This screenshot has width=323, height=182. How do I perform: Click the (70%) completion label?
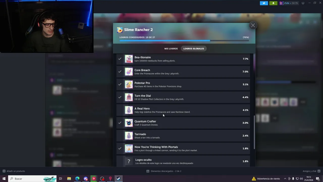(x=246, y=37)
